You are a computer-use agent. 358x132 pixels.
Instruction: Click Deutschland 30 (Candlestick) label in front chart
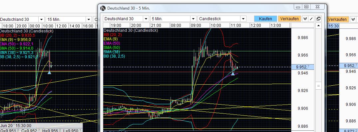point(131,30)
